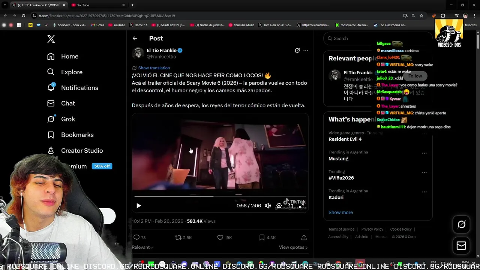
Task: Open Bookmarks in sidebar
Action: point(70,135)
